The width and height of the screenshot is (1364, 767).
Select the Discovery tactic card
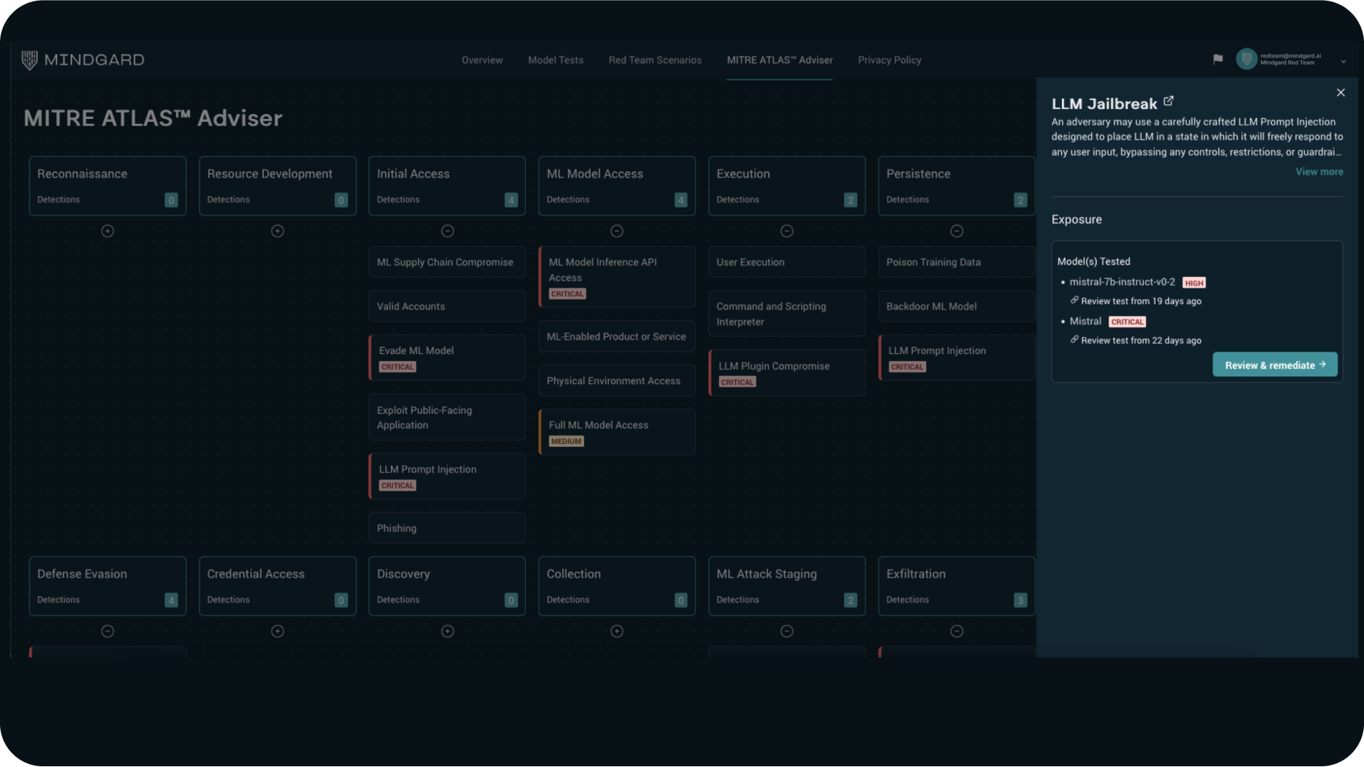click(x=447, y=586)
